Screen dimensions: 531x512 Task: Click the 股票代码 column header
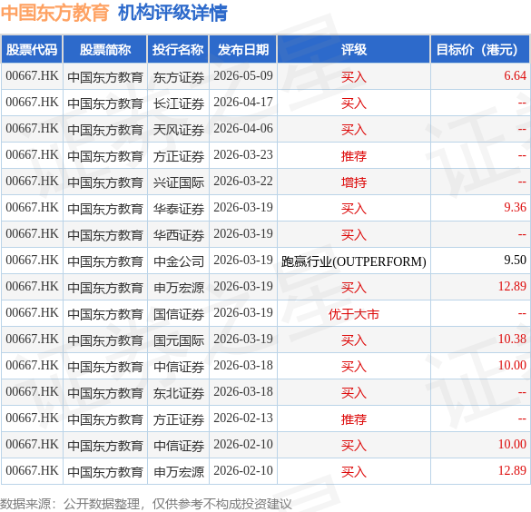point(32,49)
